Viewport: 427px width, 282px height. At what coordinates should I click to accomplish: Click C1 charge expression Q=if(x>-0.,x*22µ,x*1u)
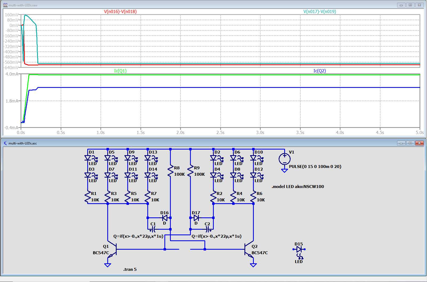138,236
